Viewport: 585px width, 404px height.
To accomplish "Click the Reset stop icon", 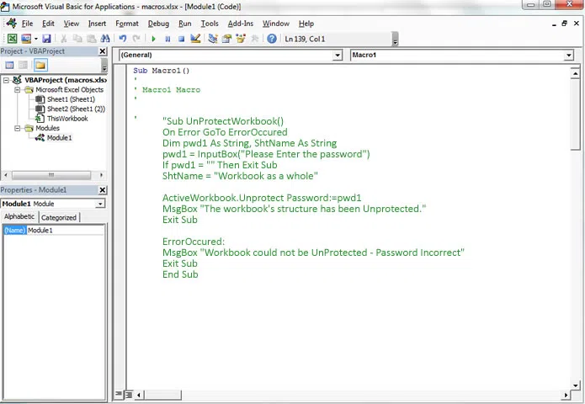I will (x=181, y=39).
